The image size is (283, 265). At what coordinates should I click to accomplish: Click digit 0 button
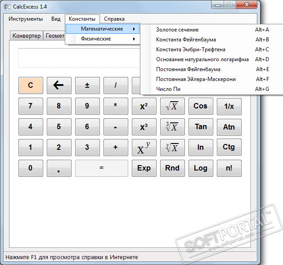click(31, 168)
